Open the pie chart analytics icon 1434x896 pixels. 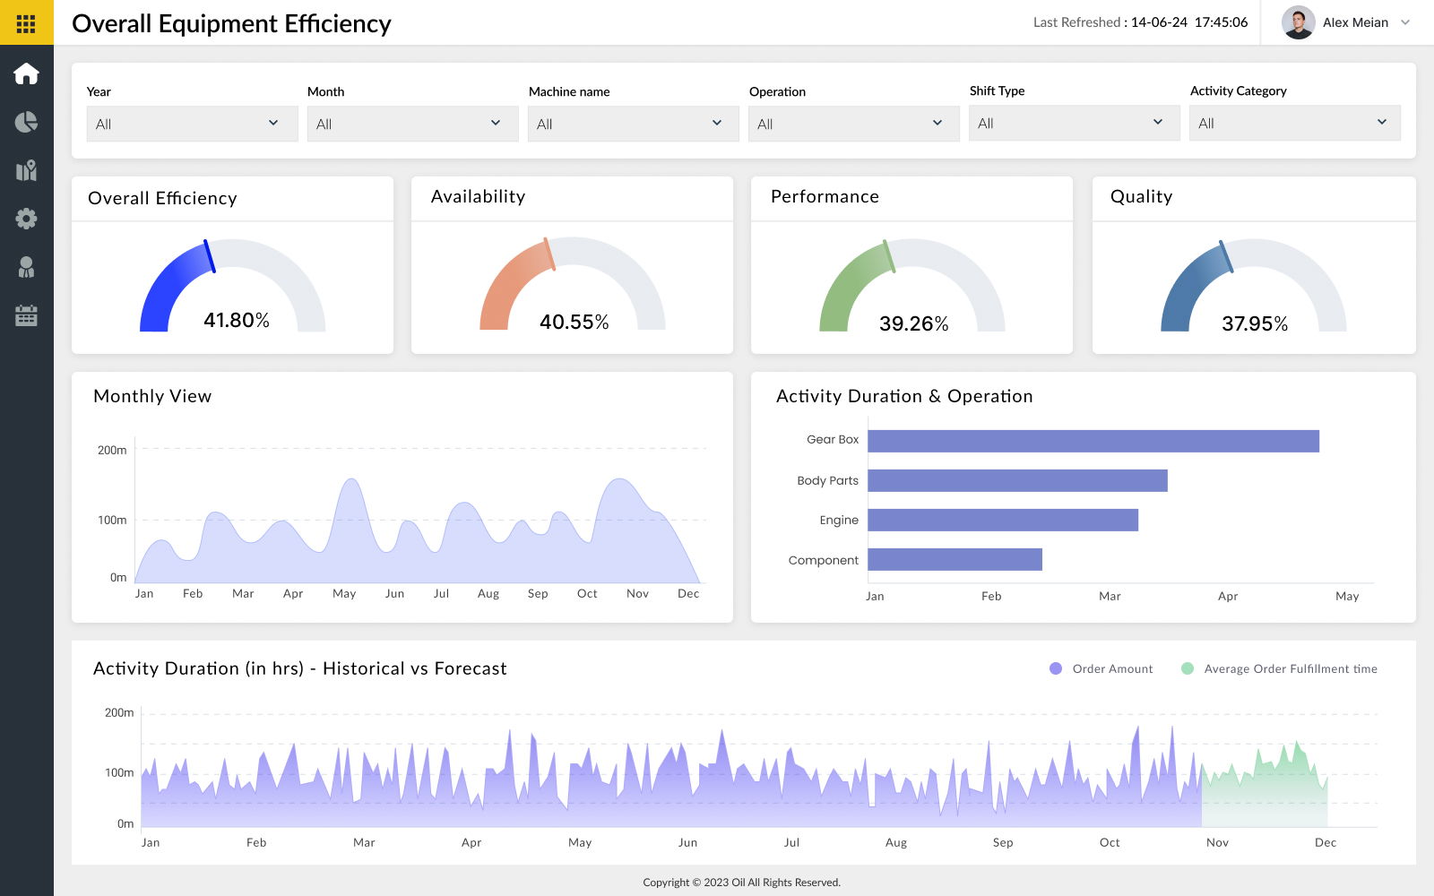tap(26, 122)
